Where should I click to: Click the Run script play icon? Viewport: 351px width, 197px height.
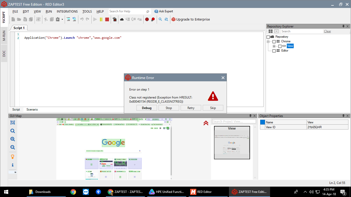point(95,19)
